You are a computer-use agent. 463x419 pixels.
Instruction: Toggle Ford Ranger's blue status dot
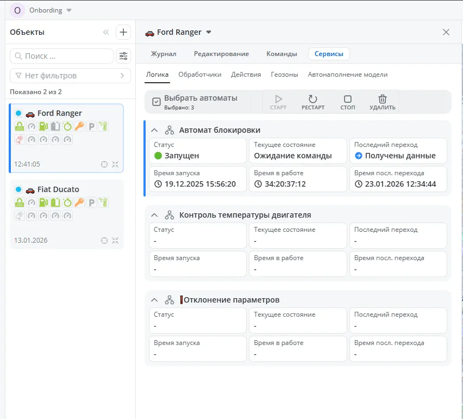18,113
